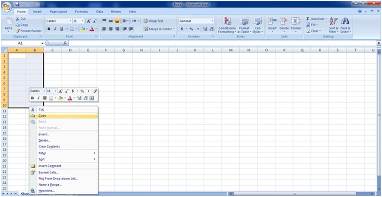Click the ribbon Paste clipboard icon

8,22
